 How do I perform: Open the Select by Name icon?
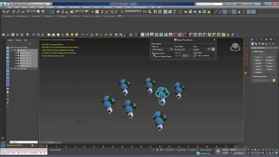43,12
